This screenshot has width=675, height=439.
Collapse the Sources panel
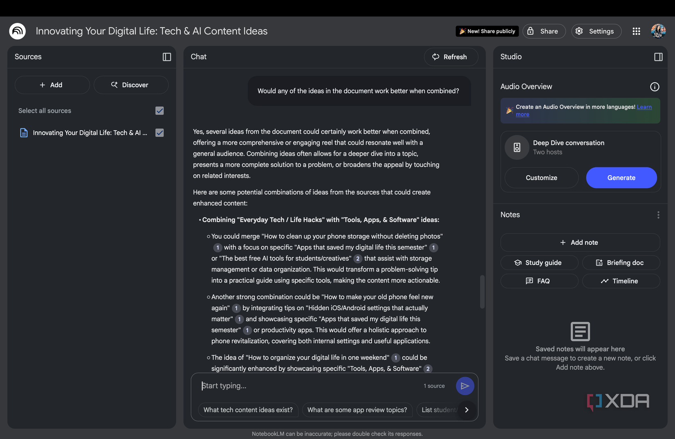point(166,57)
